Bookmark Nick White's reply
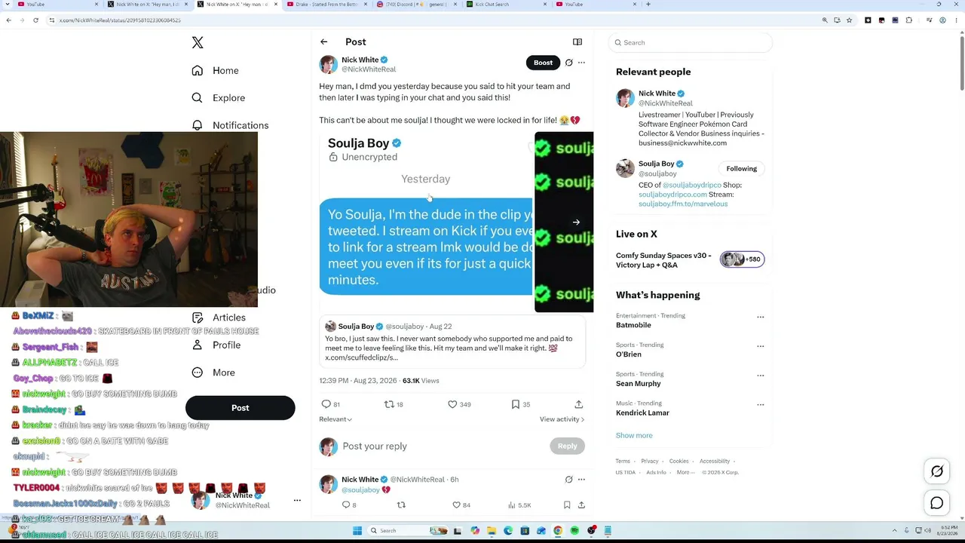This screenshot has width=965, height=543. tap(567, 505)
